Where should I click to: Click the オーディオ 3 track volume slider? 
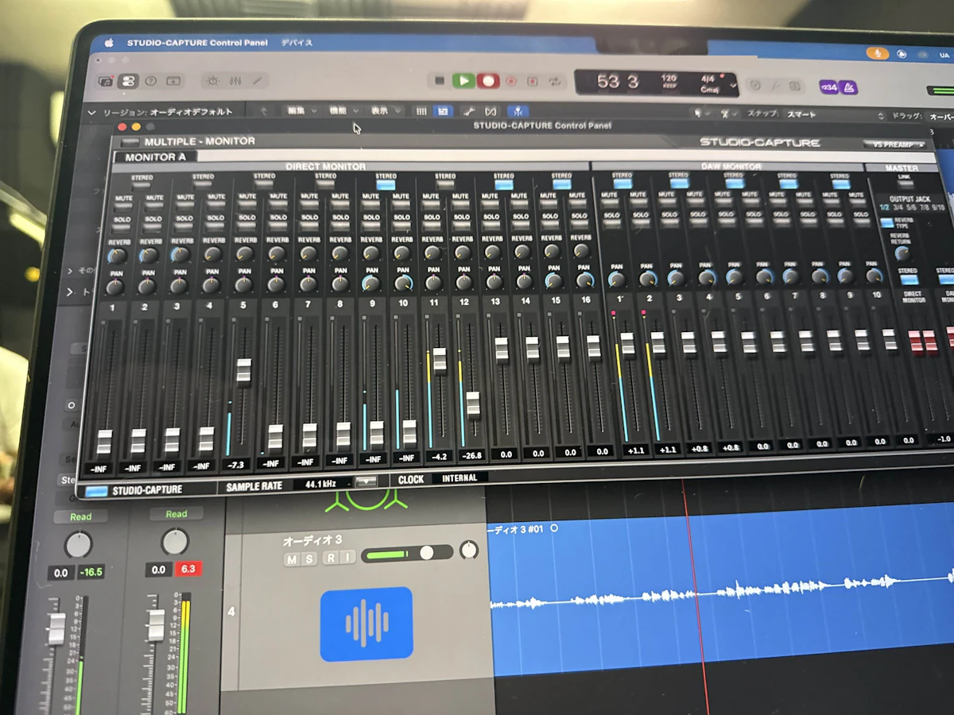406,552
